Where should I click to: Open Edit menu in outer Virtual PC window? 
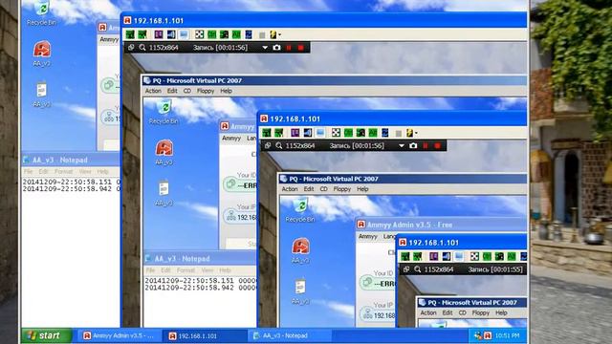(x=172, y=91)
